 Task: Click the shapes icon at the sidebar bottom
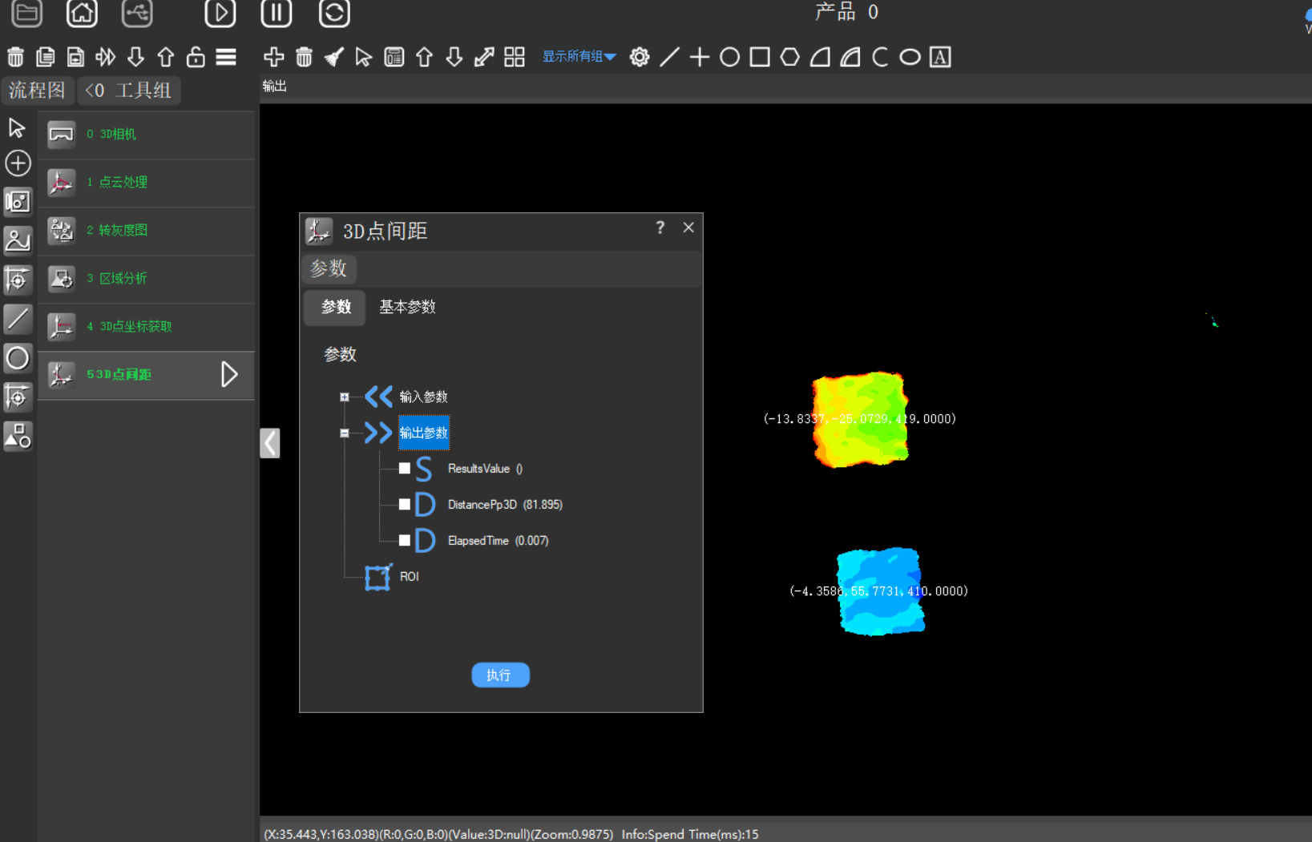point(18,436)
